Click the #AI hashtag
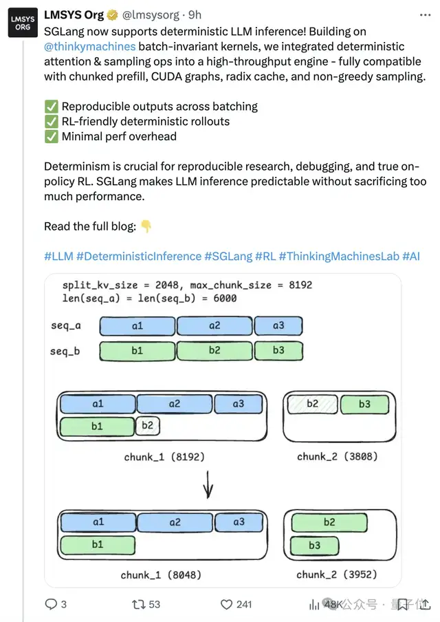 click(410, 257)
